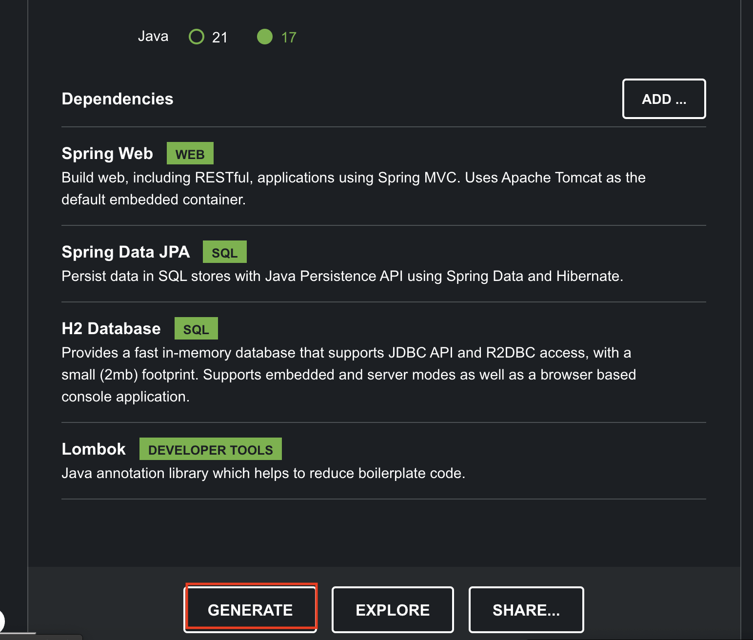Click the H2 Database description text

[349, 375]
